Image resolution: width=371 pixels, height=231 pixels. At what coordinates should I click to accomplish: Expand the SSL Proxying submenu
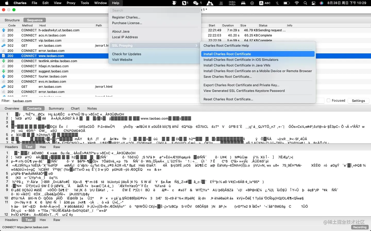click(x=155, y=45)
